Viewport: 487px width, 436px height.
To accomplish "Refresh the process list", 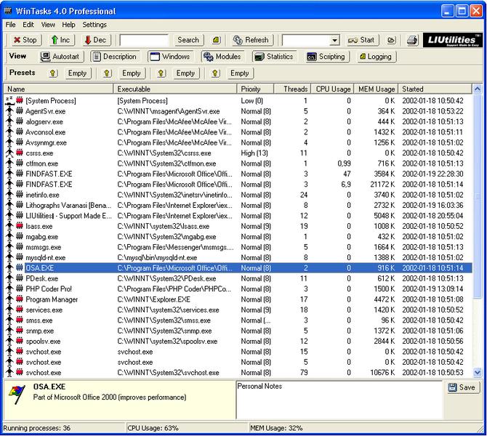I will (251, 40).
